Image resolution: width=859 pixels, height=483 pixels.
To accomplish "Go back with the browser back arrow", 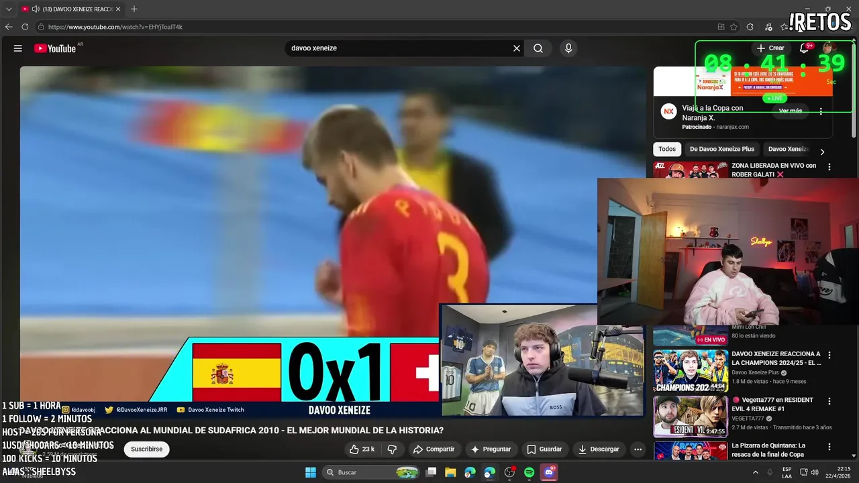I will (9, 27).
